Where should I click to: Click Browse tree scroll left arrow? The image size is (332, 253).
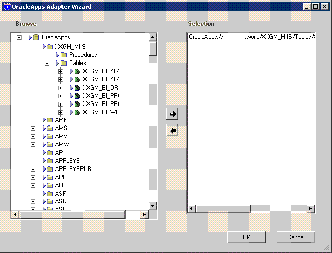15,214
